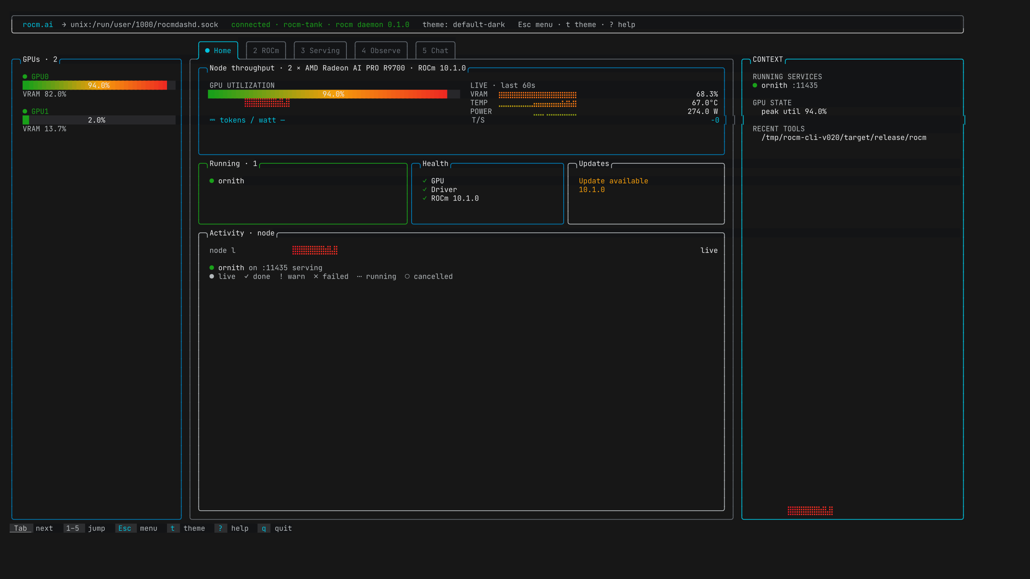This screenshot has width=1030, height=579.
Task: Click the 68.3% VRAM value
Action: (x=707, y=94)
